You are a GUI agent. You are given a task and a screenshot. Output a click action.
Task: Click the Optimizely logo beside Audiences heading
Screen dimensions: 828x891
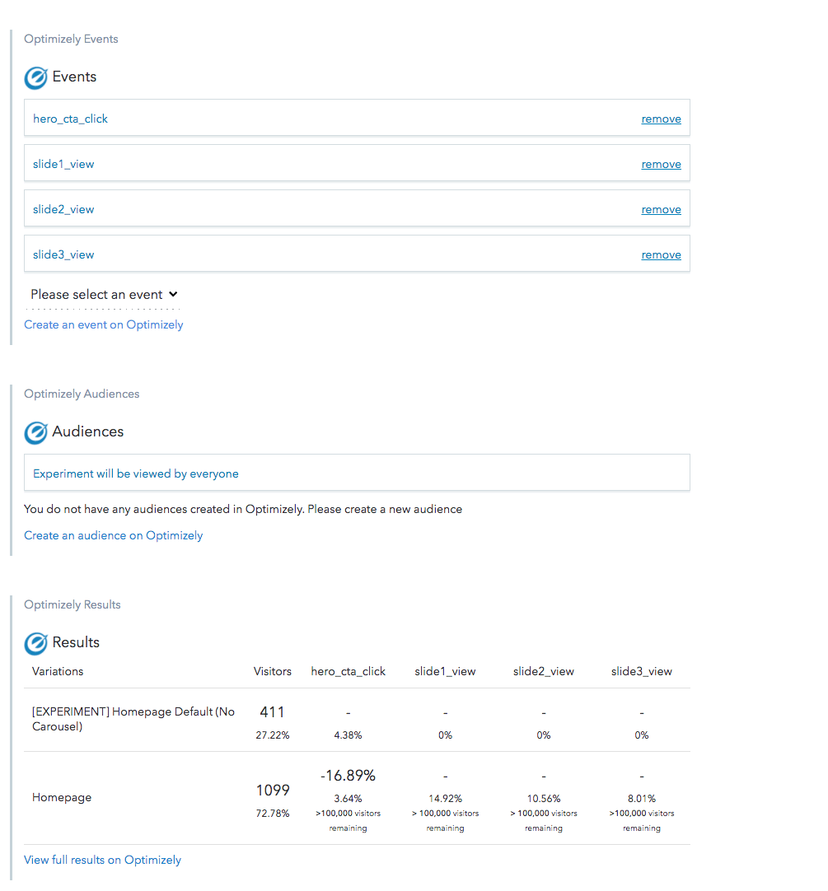pos(35,433)
